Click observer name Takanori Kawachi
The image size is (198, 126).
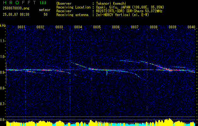point(111,3)
